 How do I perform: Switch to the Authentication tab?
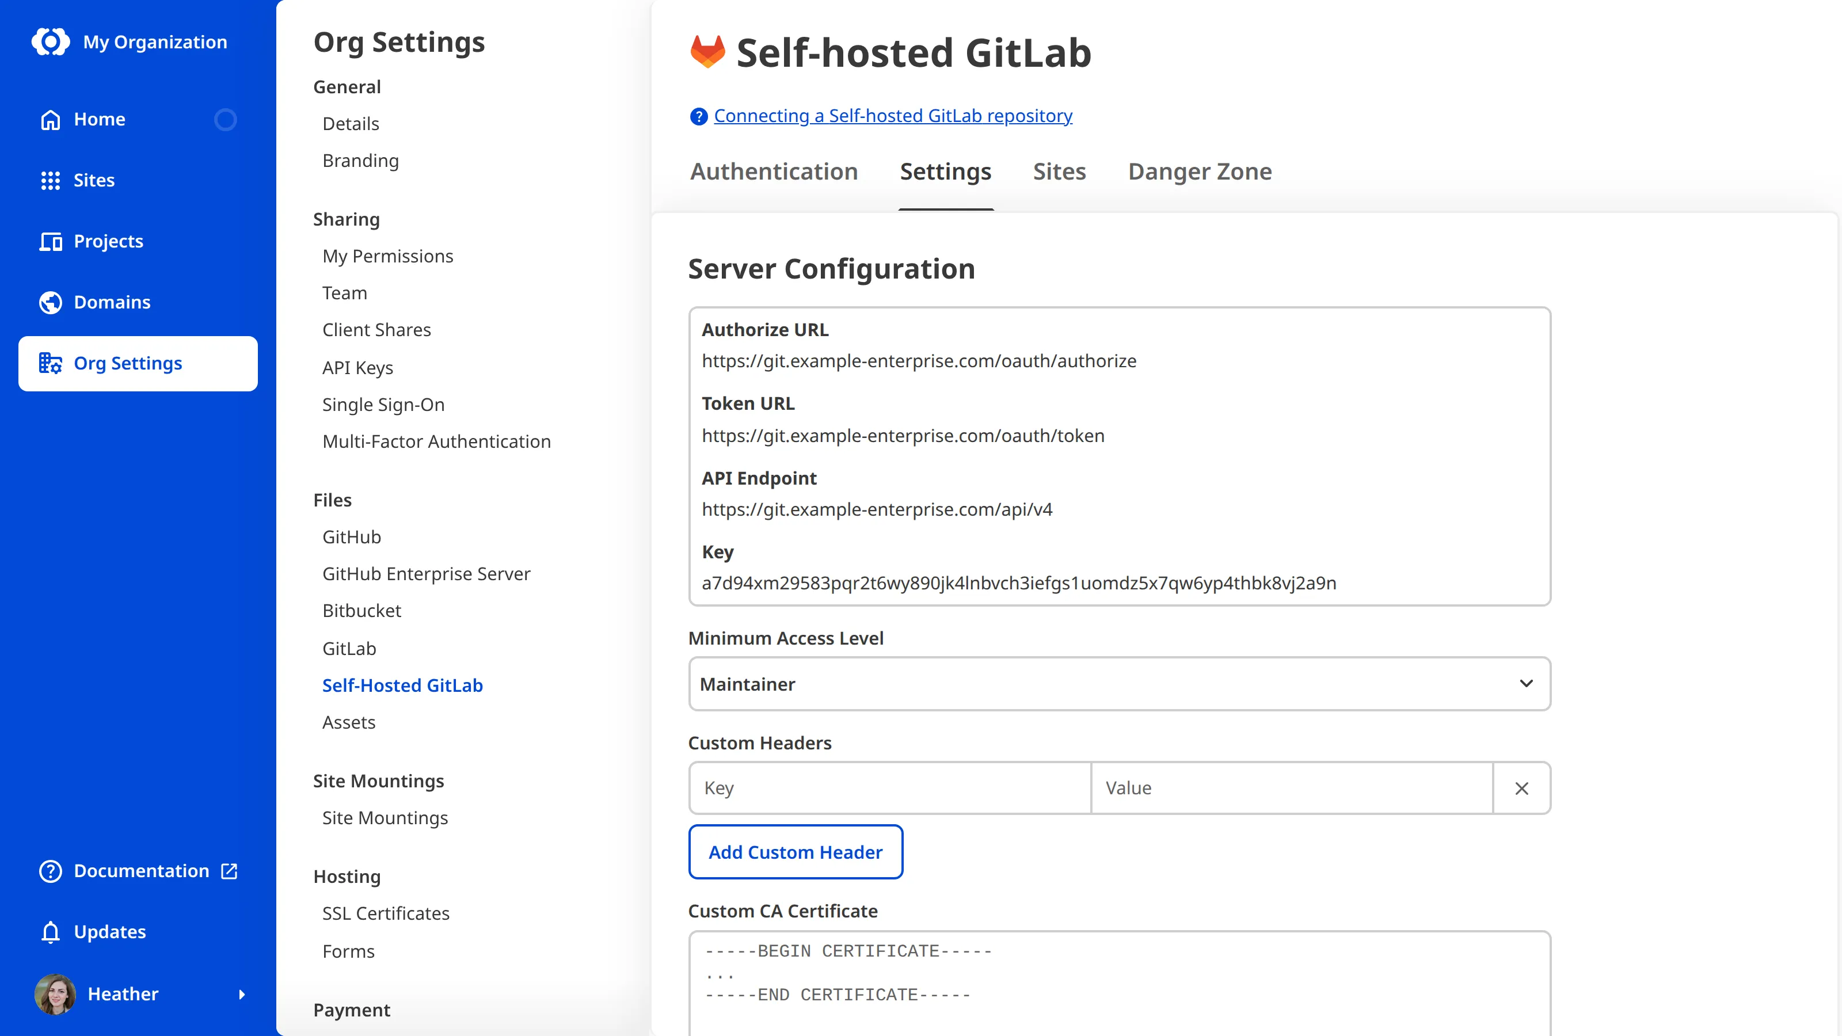(x=774, y=172)
